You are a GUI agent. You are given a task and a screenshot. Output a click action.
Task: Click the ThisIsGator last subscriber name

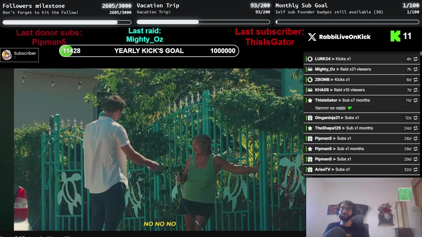270,42
